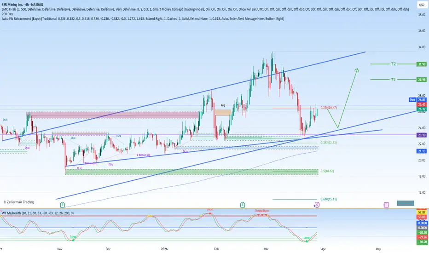Click the teal-gray box beside the May earnings icon
Image resolution: width=429 pixels, height=253 pixels.
(x=406, y=203)
